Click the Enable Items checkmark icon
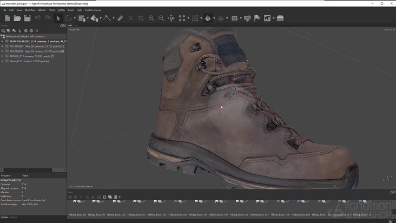The height and width of the screenshot is (223, 396). pyautogui.click(x=26, y=31)
